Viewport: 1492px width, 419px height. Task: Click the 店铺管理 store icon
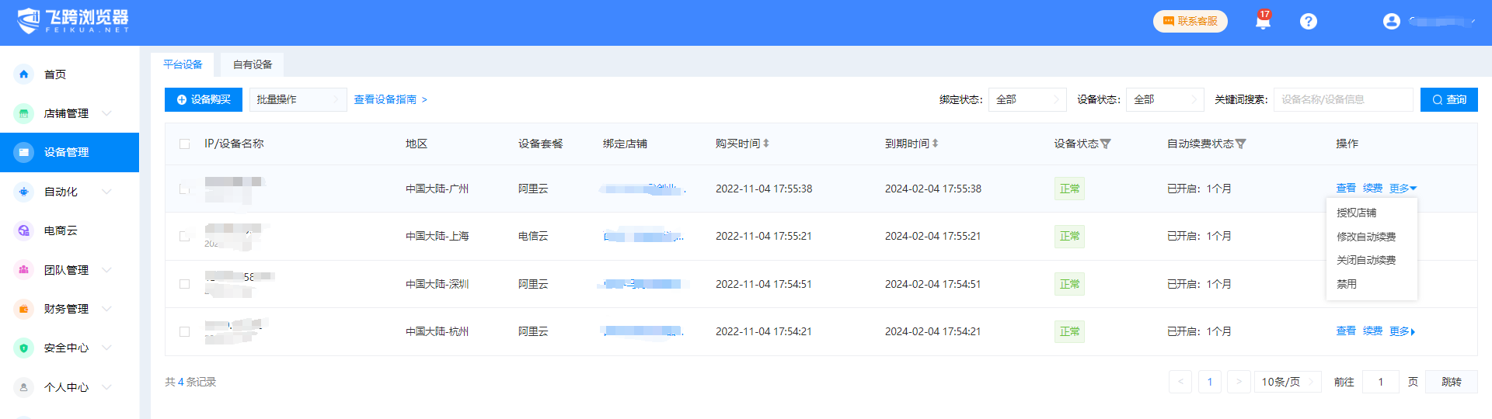[24, 113]
